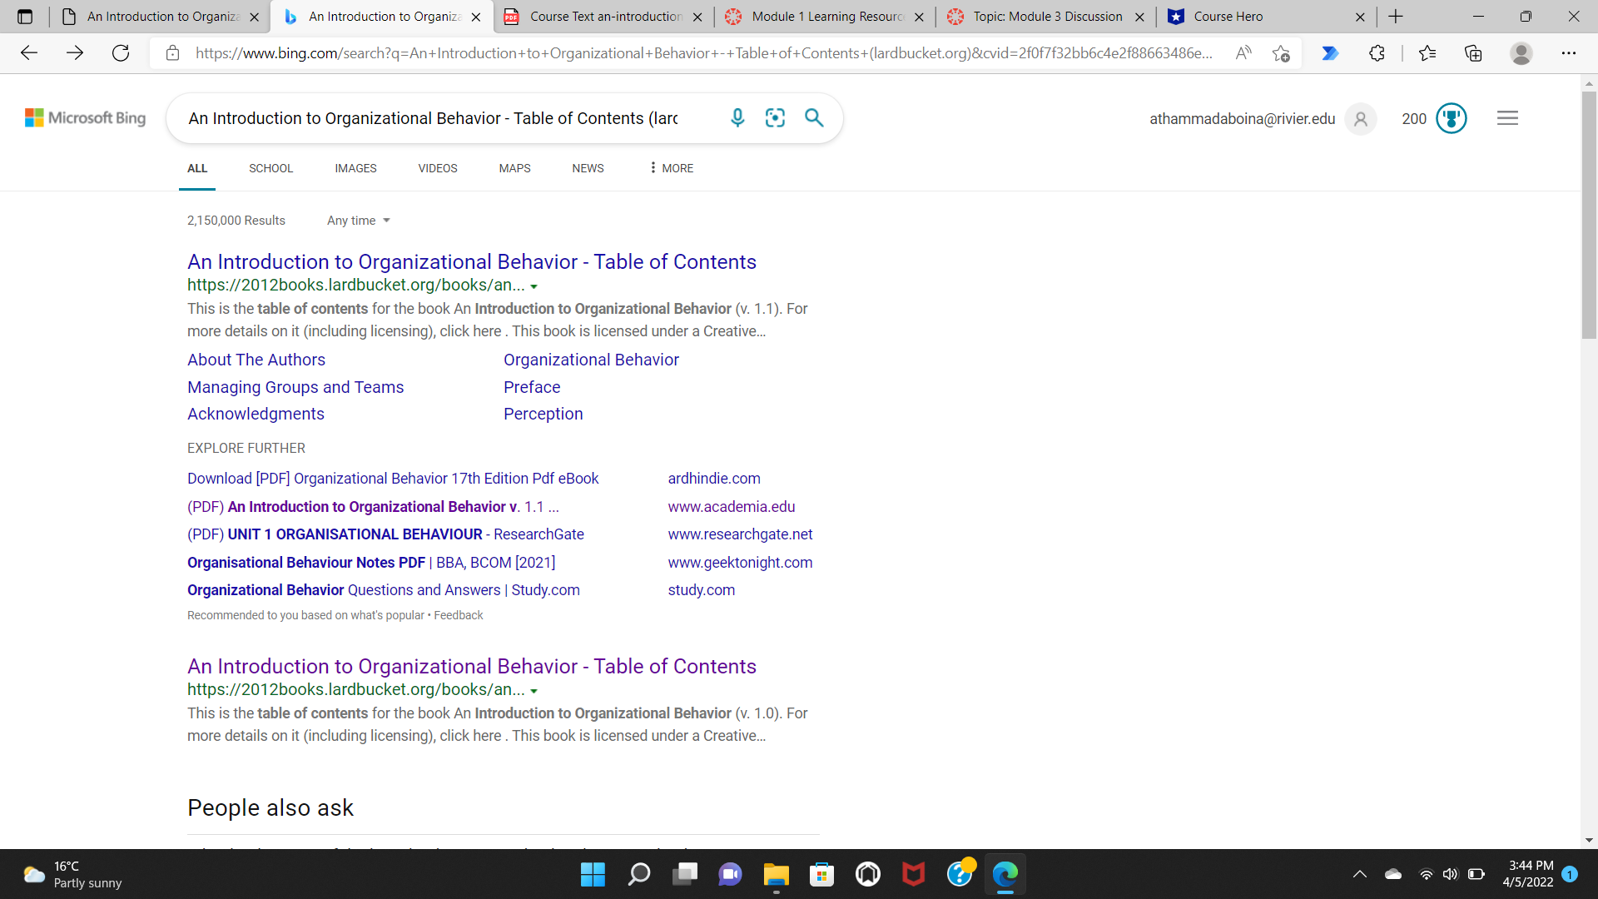Open the Preface sitelink
Viewport: 1598px width, 899px height.
532,387
